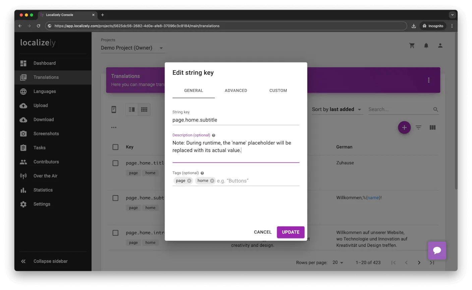The image size is (472, 290).
Task: Open browser downloads icon
Action: point(414,26)
